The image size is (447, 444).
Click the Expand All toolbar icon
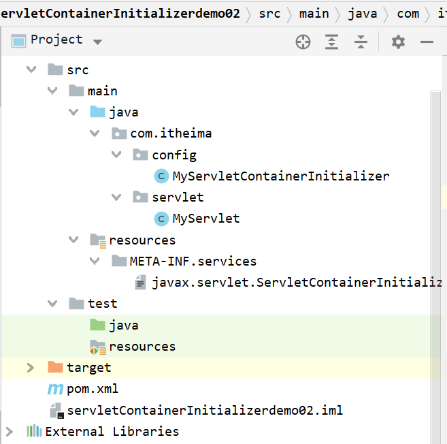tap(331, 42)
